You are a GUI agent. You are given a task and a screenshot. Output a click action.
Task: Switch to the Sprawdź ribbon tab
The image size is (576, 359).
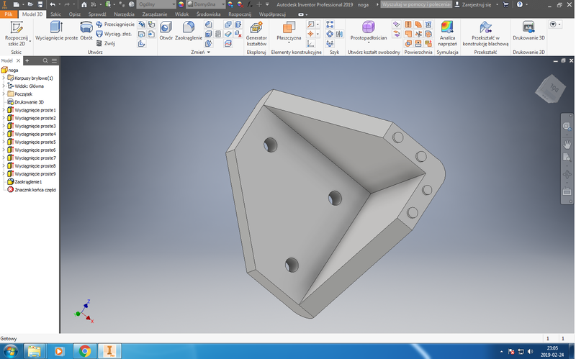tap(97, 14)
